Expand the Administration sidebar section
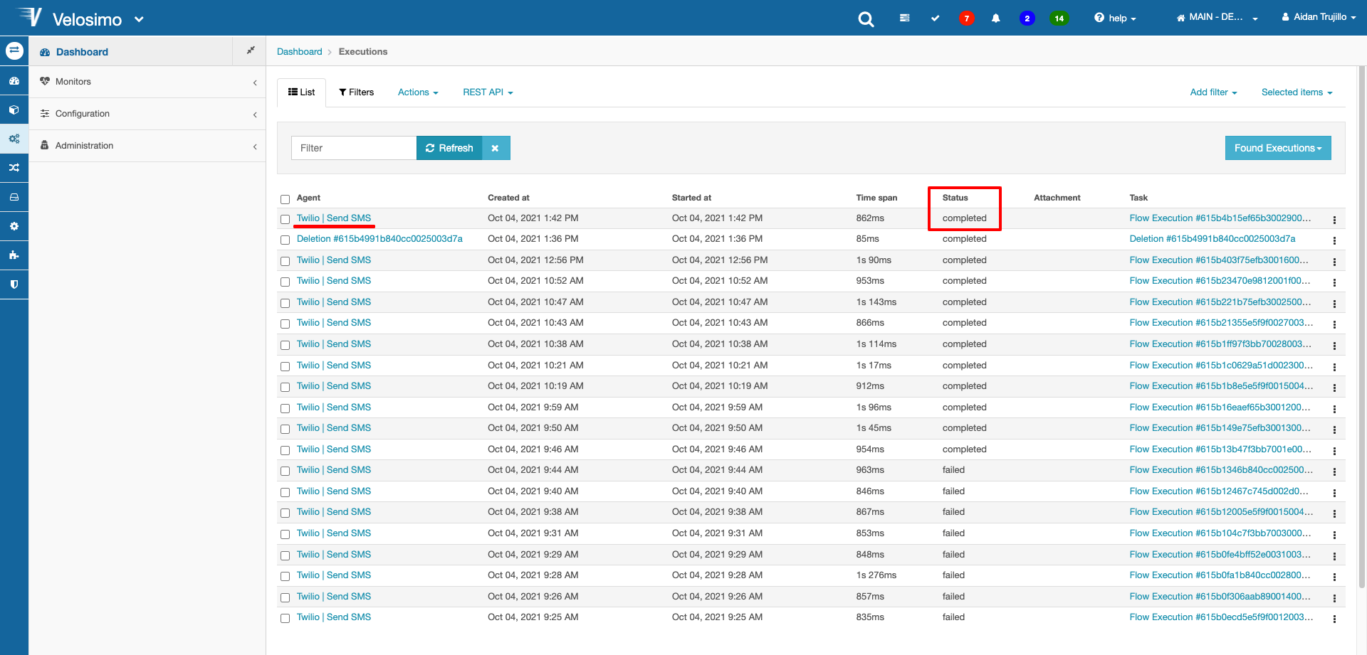 [x=147, y=146]
